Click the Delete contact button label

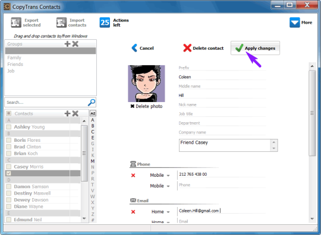click(x=208, y=48)
